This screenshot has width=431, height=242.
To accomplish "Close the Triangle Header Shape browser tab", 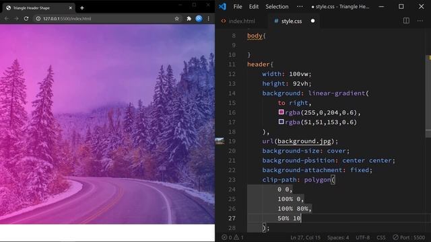I will [70, 8].
